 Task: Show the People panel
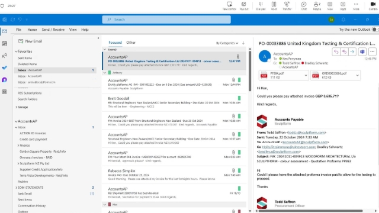coord(317,4)
